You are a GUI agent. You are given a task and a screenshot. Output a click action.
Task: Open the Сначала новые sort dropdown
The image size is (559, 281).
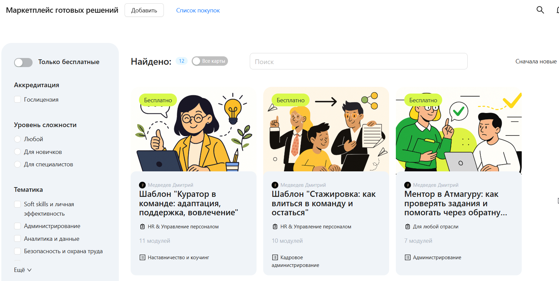536,61
